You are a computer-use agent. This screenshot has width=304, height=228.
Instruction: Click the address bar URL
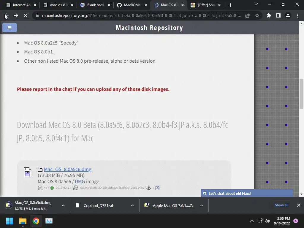tap(141, 15)
